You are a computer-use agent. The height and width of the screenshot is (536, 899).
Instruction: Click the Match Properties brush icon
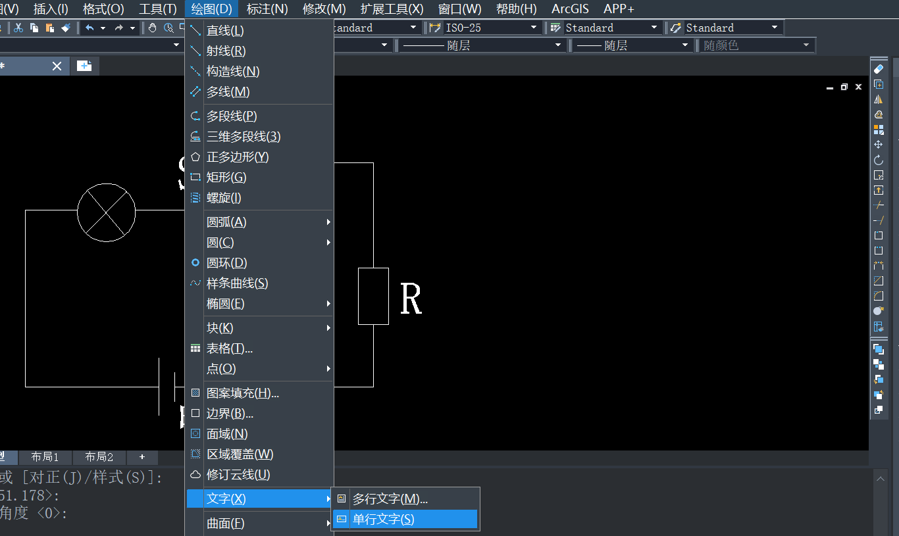[x=66, y=28]
